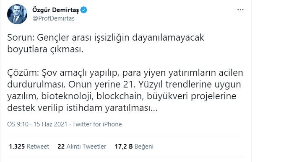Click the word Çözüm in the tweet
The height and width of the screenshot is (162, 281).
pyautogui.click(x=22, y=73)
